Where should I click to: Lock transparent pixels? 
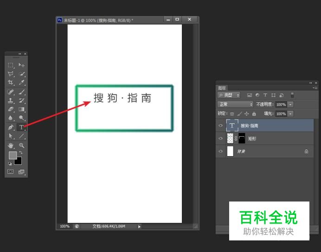point(232,114)
